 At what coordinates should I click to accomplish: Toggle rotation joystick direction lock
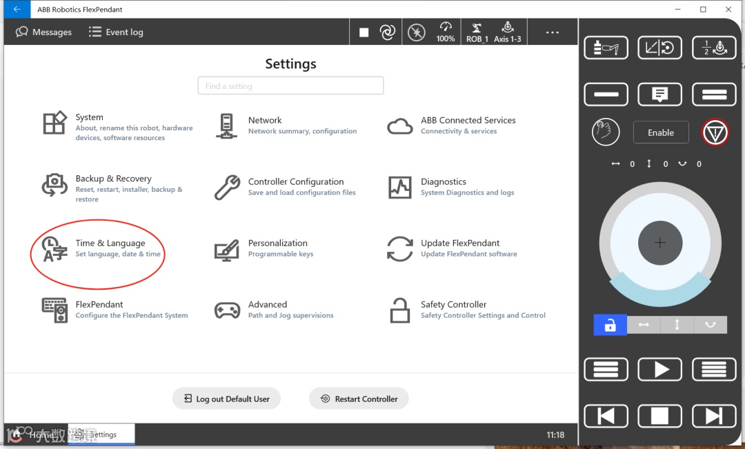tap(711, 326)
